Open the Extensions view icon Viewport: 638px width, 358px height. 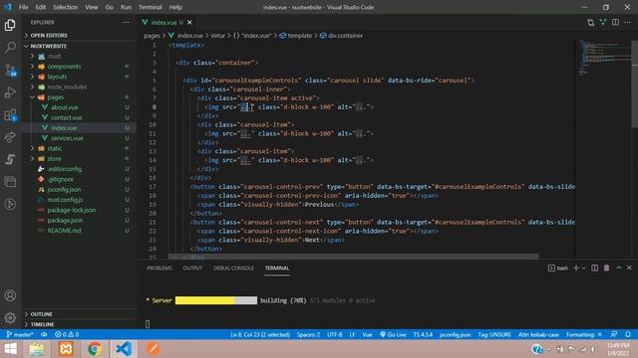pos(10,115)
